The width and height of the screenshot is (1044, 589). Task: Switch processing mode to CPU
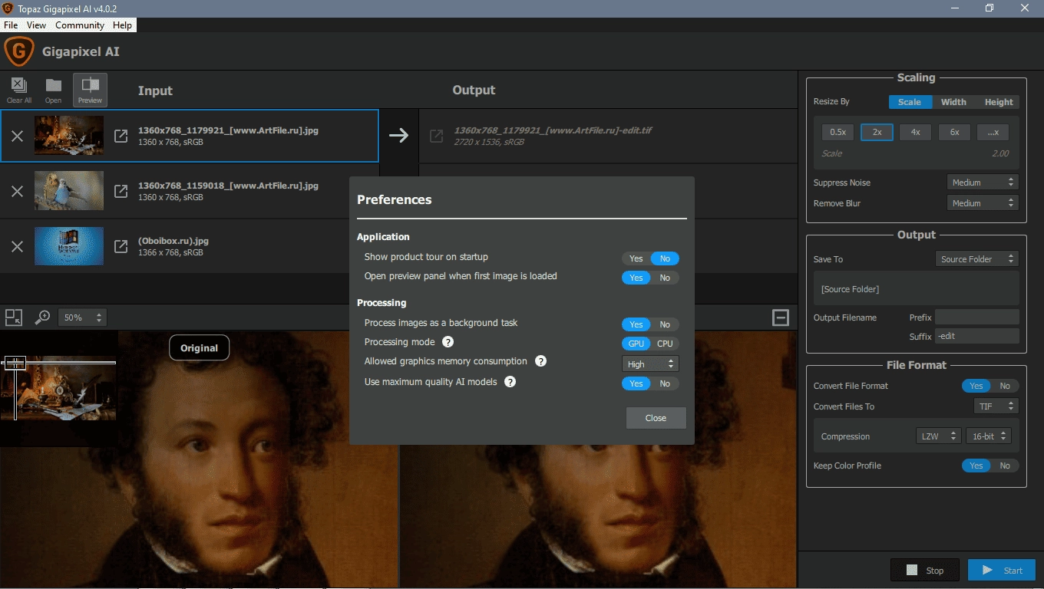(x=665, y=344)
